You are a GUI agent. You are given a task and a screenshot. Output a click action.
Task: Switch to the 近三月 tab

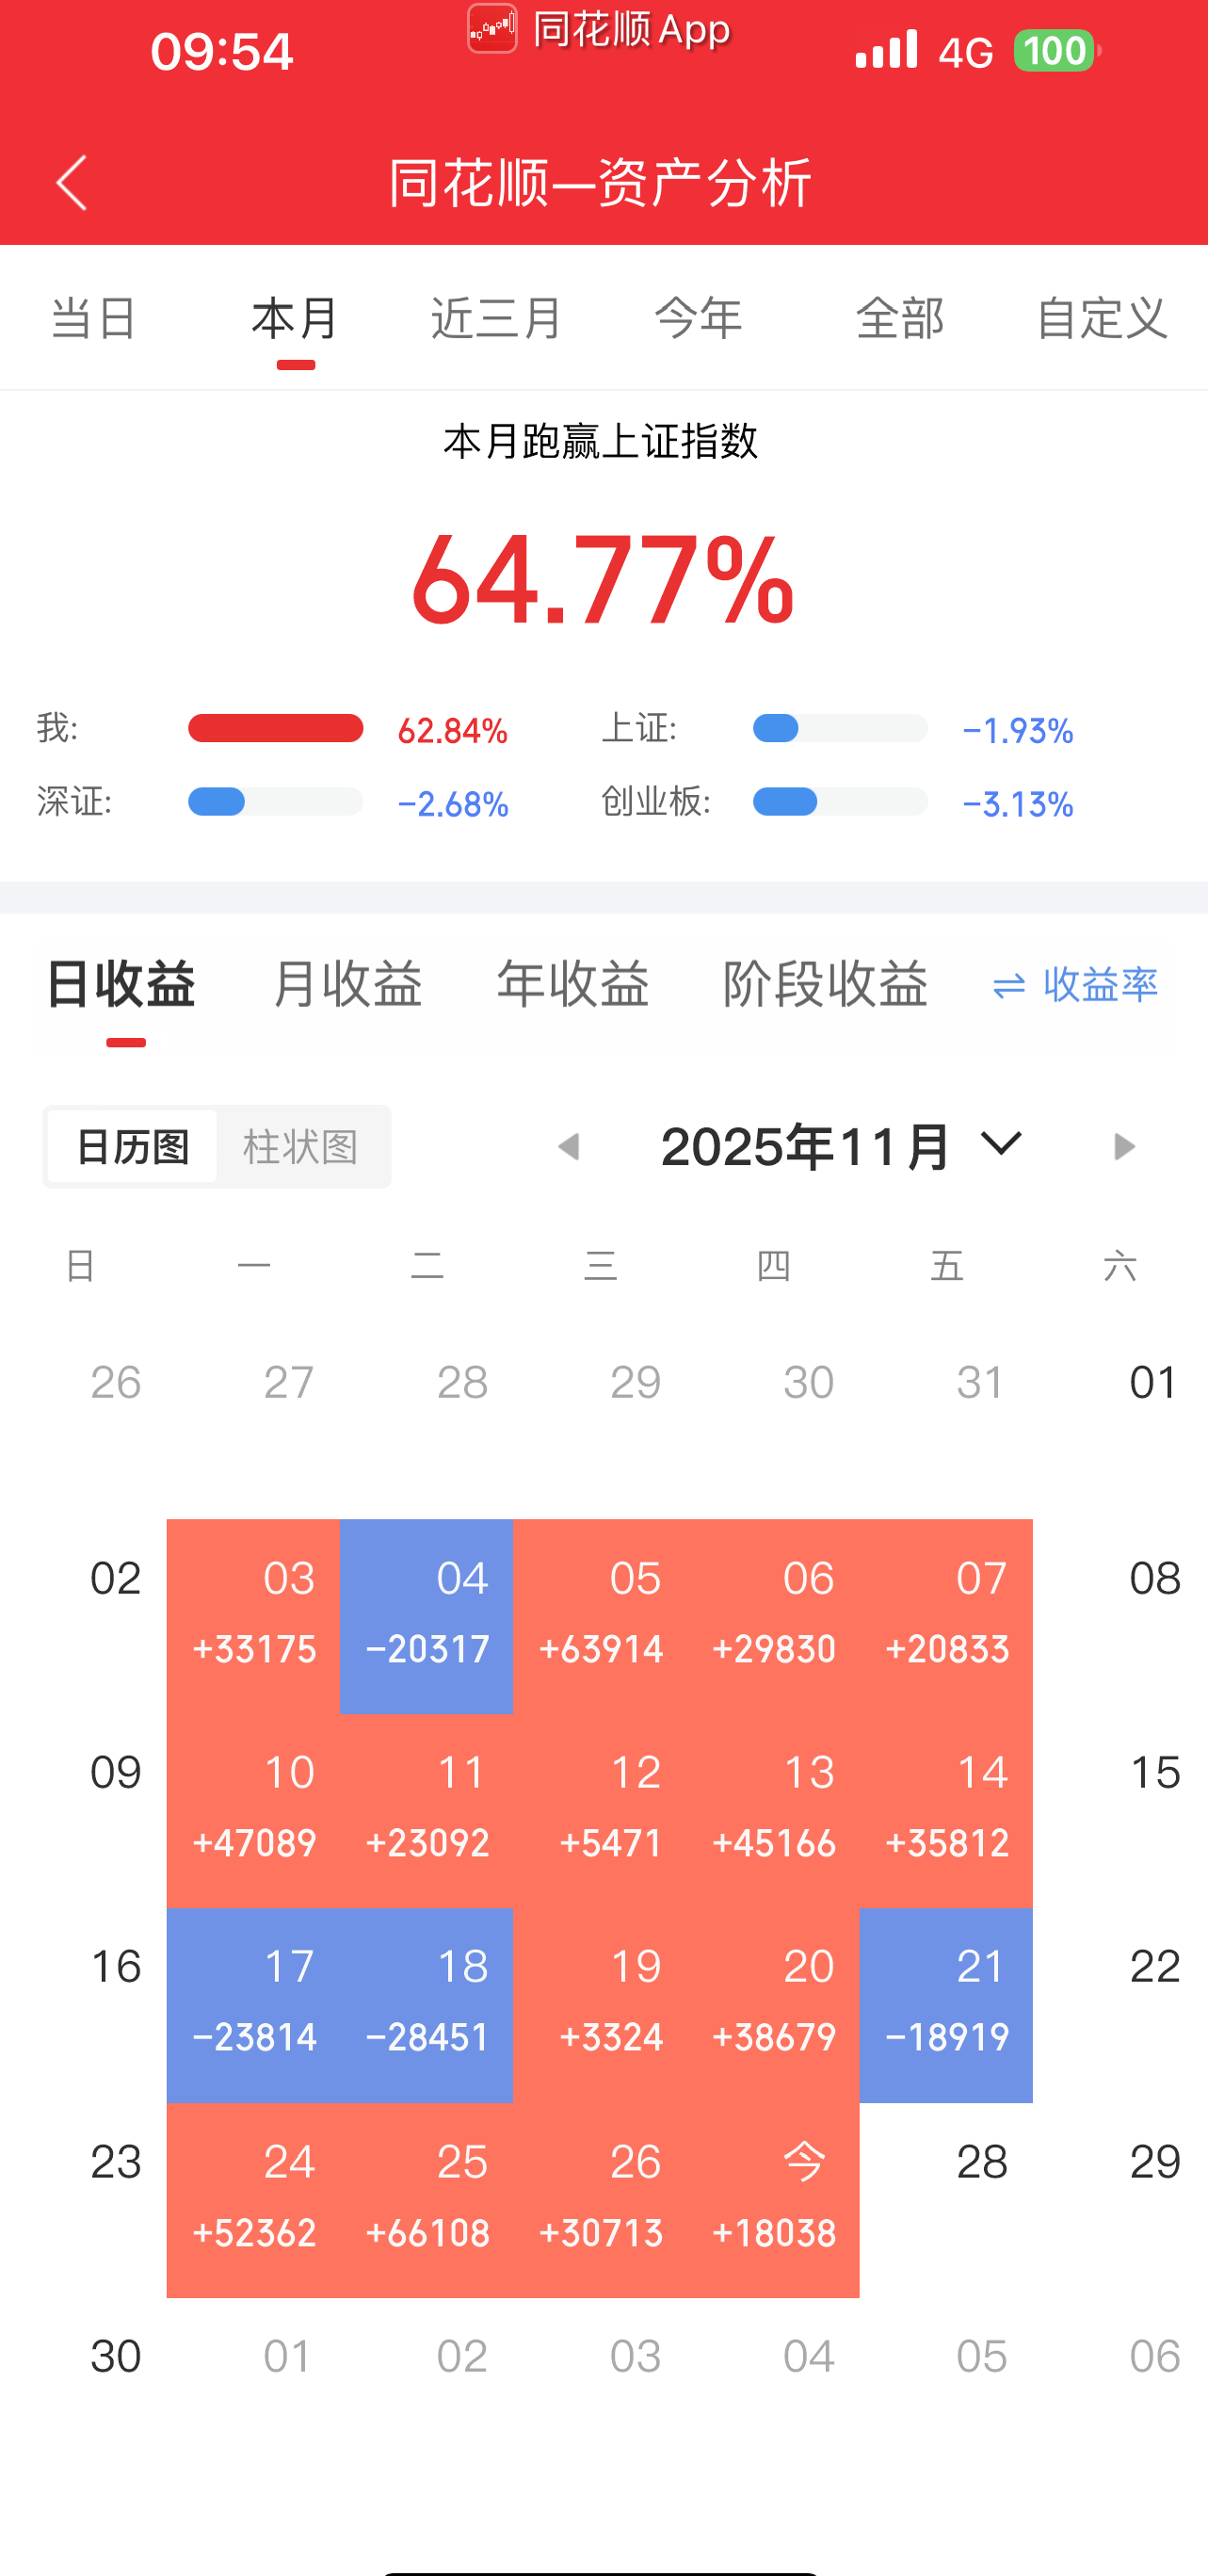click(x=497, y=319)
